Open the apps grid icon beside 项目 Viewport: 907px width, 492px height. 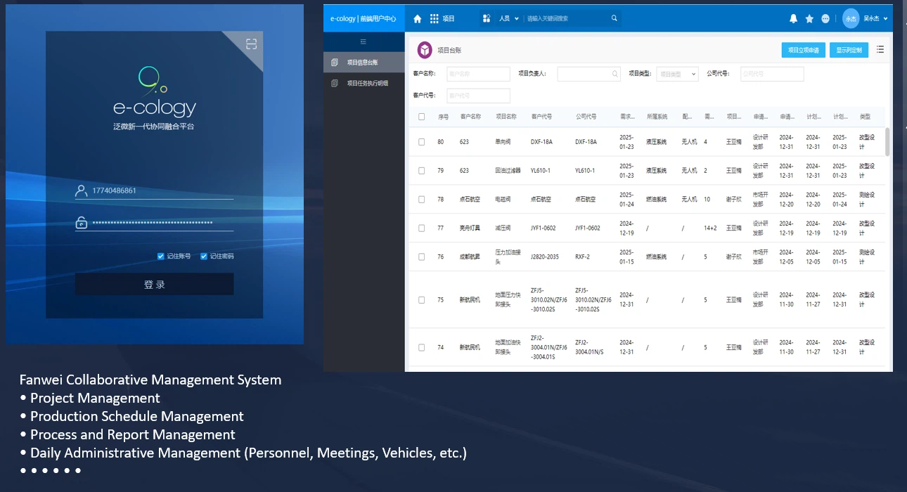(435, 18)
